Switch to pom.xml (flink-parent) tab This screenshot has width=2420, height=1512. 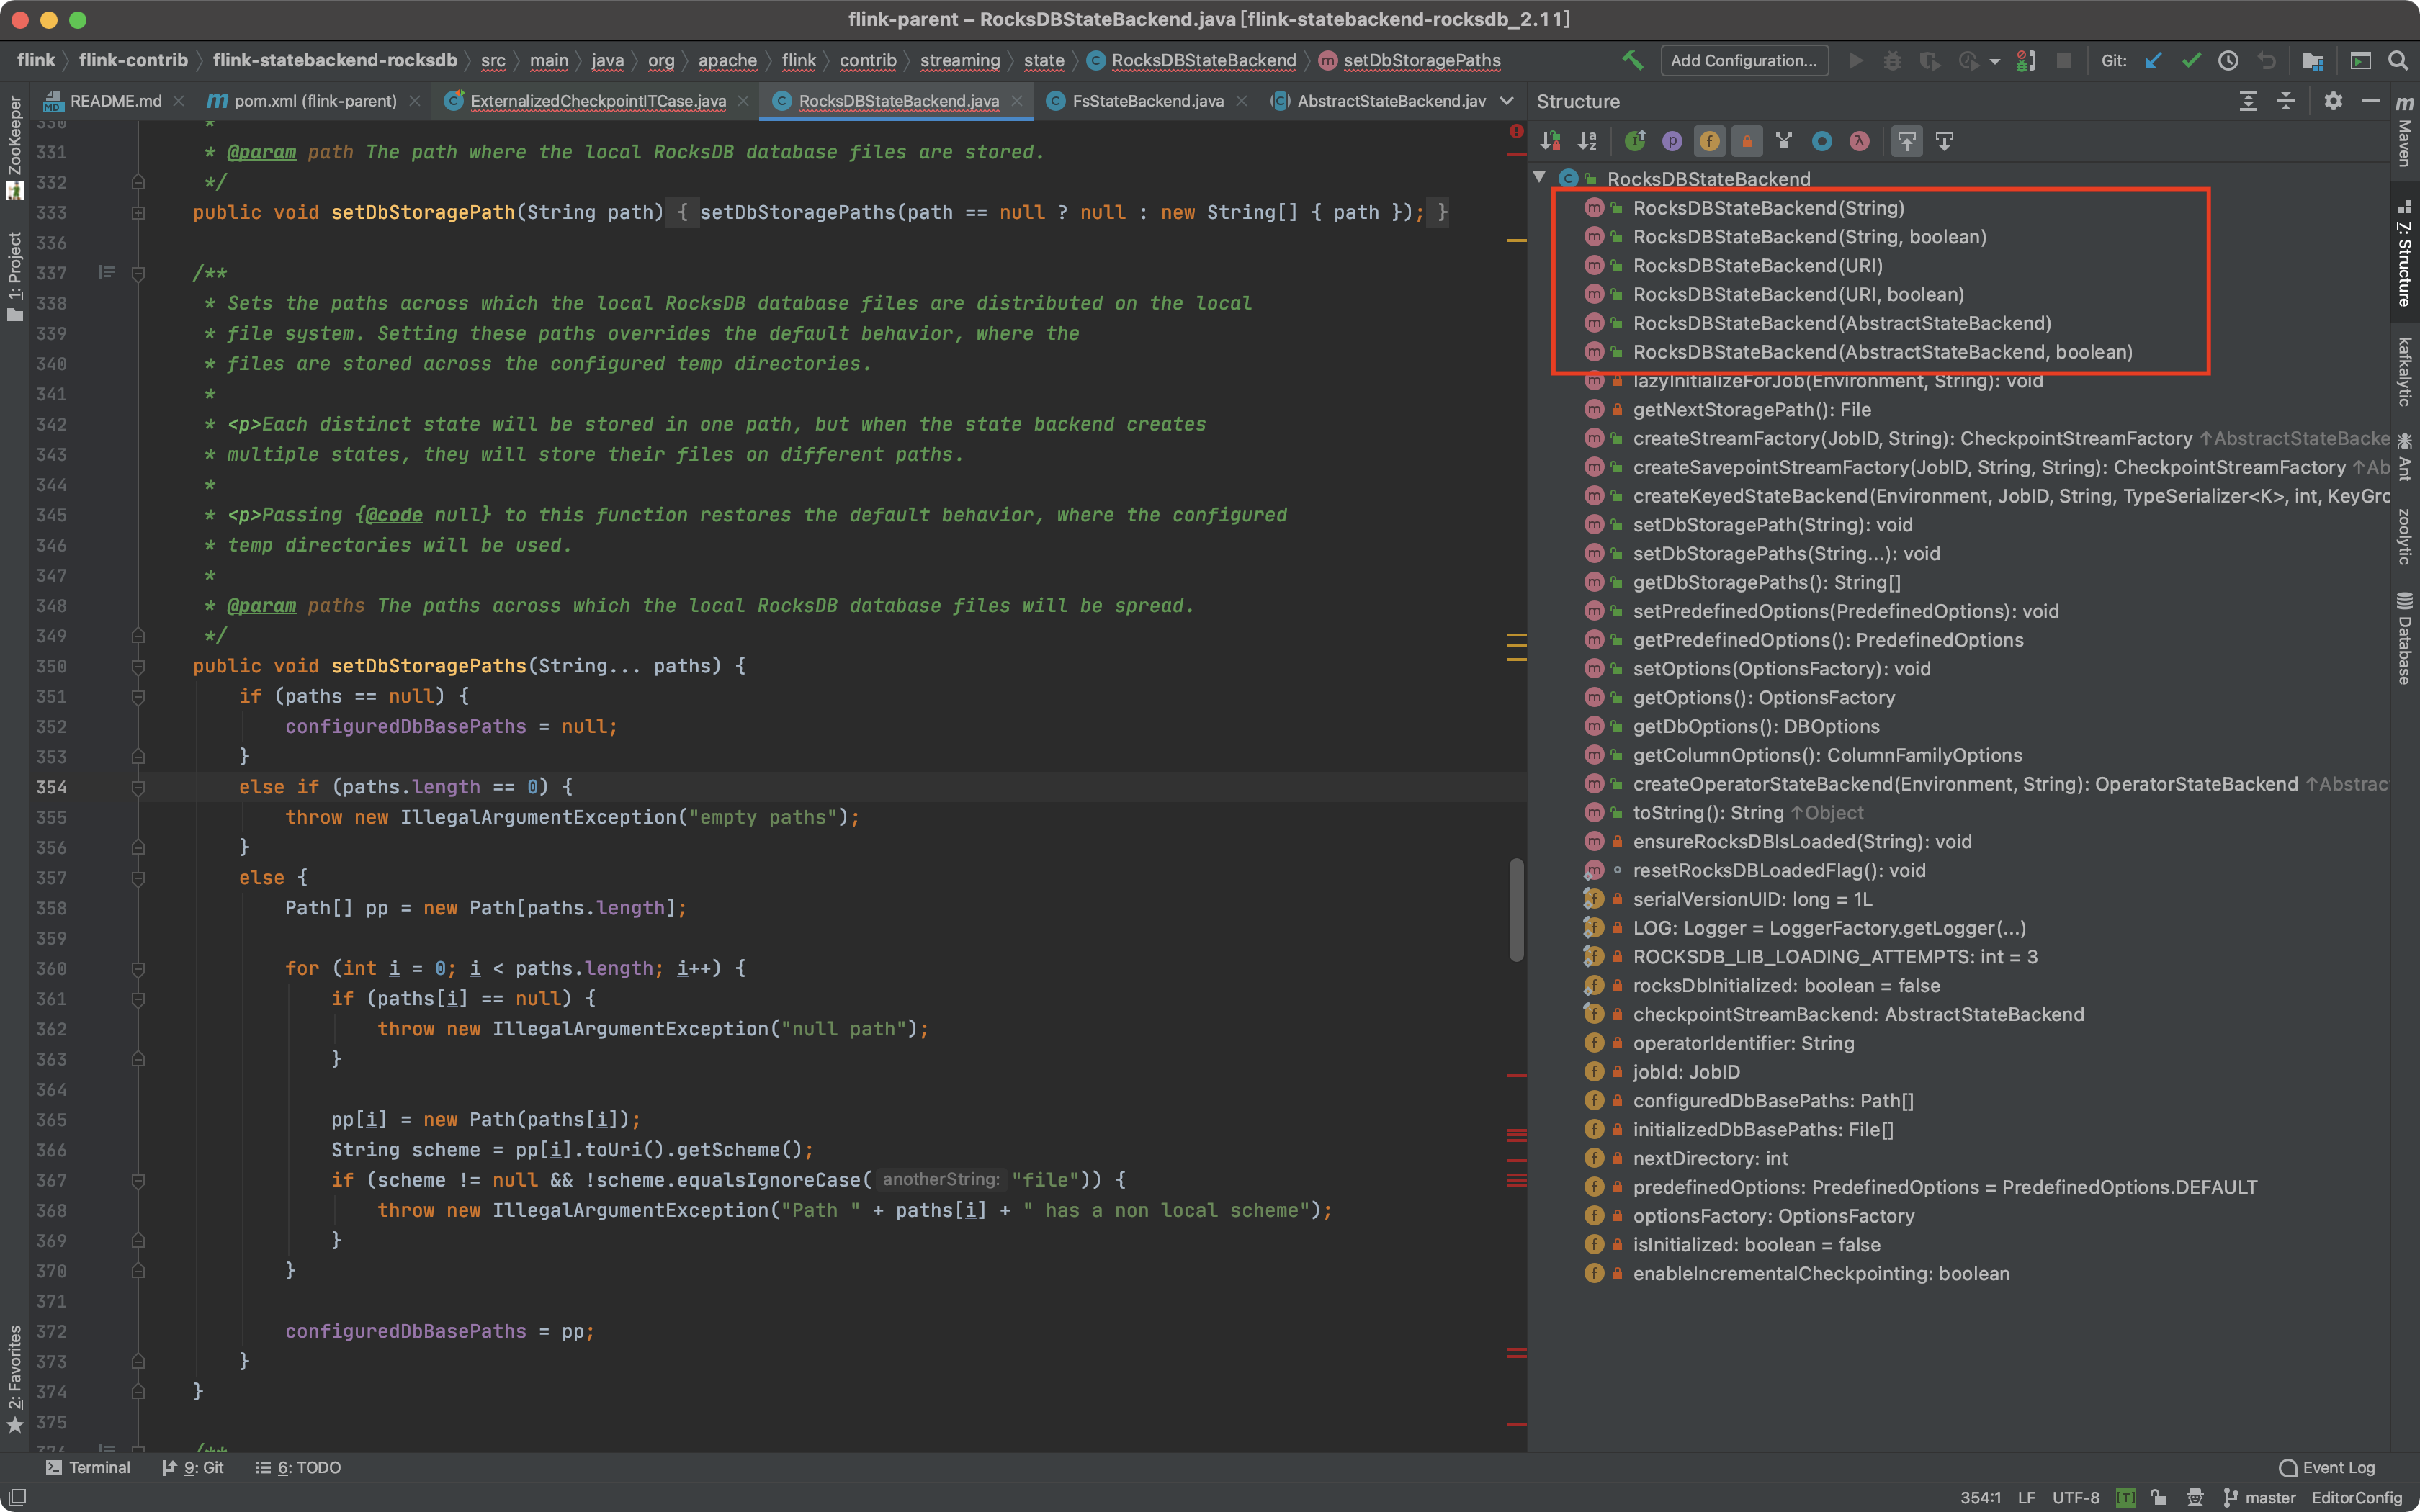(x=314, y=101)
